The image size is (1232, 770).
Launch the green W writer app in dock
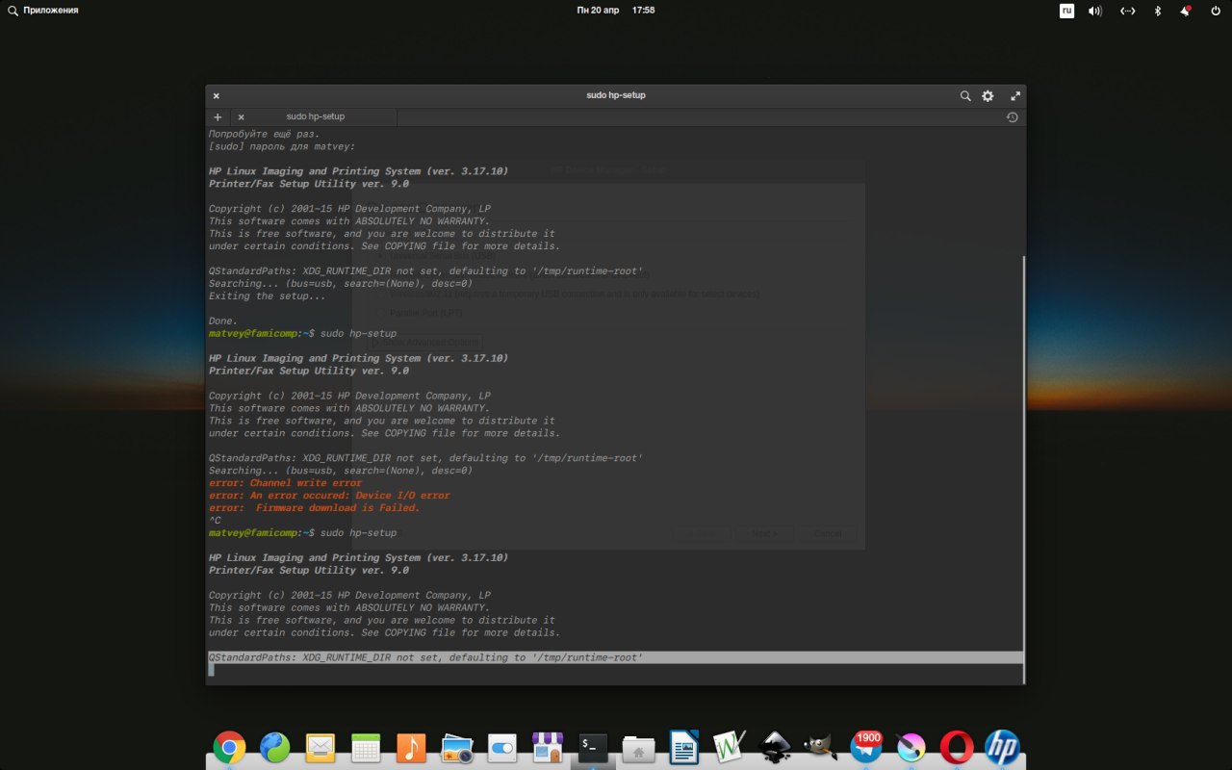pyautogui.click(x=730, y=747)
